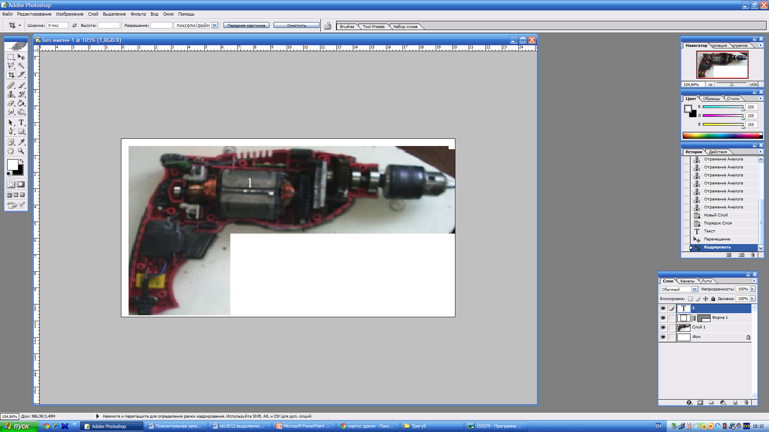Select the Magic Wand tool
Viewport: 769px width, 432px height.
[21, 65]
